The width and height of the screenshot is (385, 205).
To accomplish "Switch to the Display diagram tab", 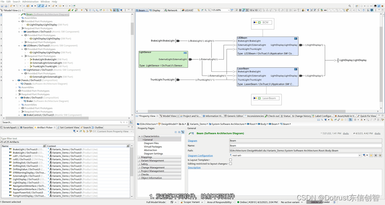I will tap(155, 10).
